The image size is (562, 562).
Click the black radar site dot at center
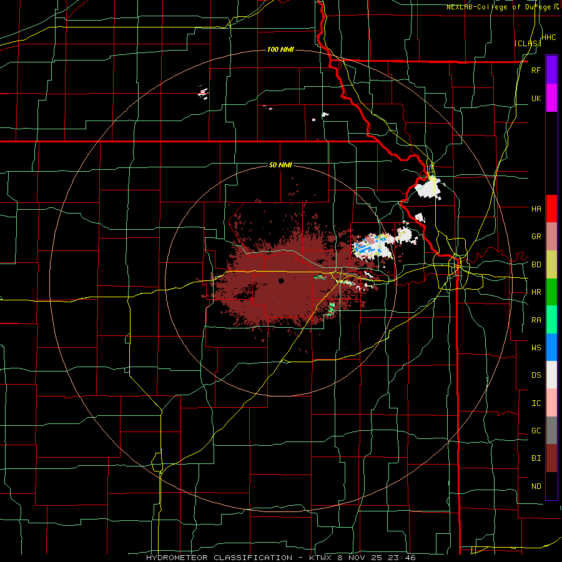point(281,280)
